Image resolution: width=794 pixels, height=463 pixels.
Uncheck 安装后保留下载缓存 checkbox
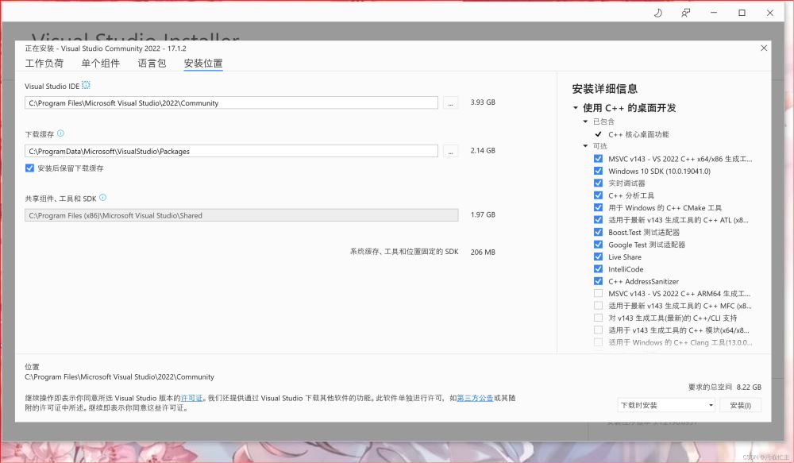30,168
